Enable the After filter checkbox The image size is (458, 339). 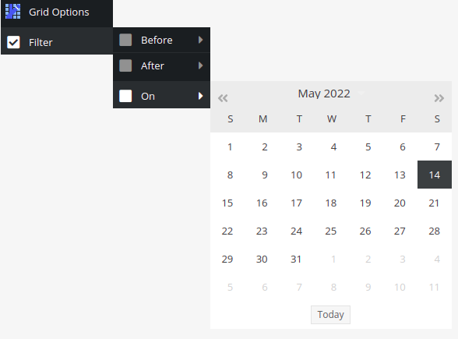[x=125, y=65]
